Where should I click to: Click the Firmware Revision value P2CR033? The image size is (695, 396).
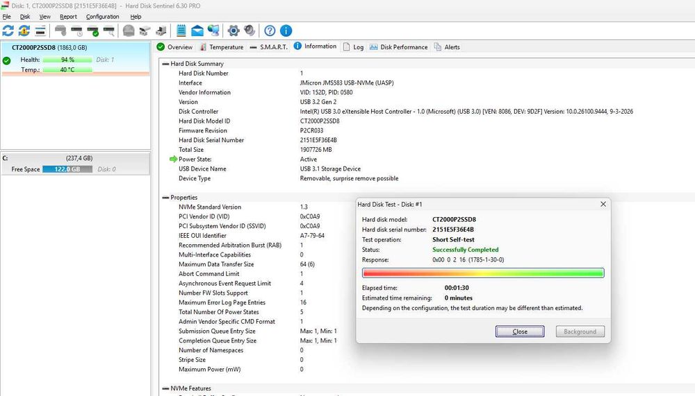[x=311, y=130]
